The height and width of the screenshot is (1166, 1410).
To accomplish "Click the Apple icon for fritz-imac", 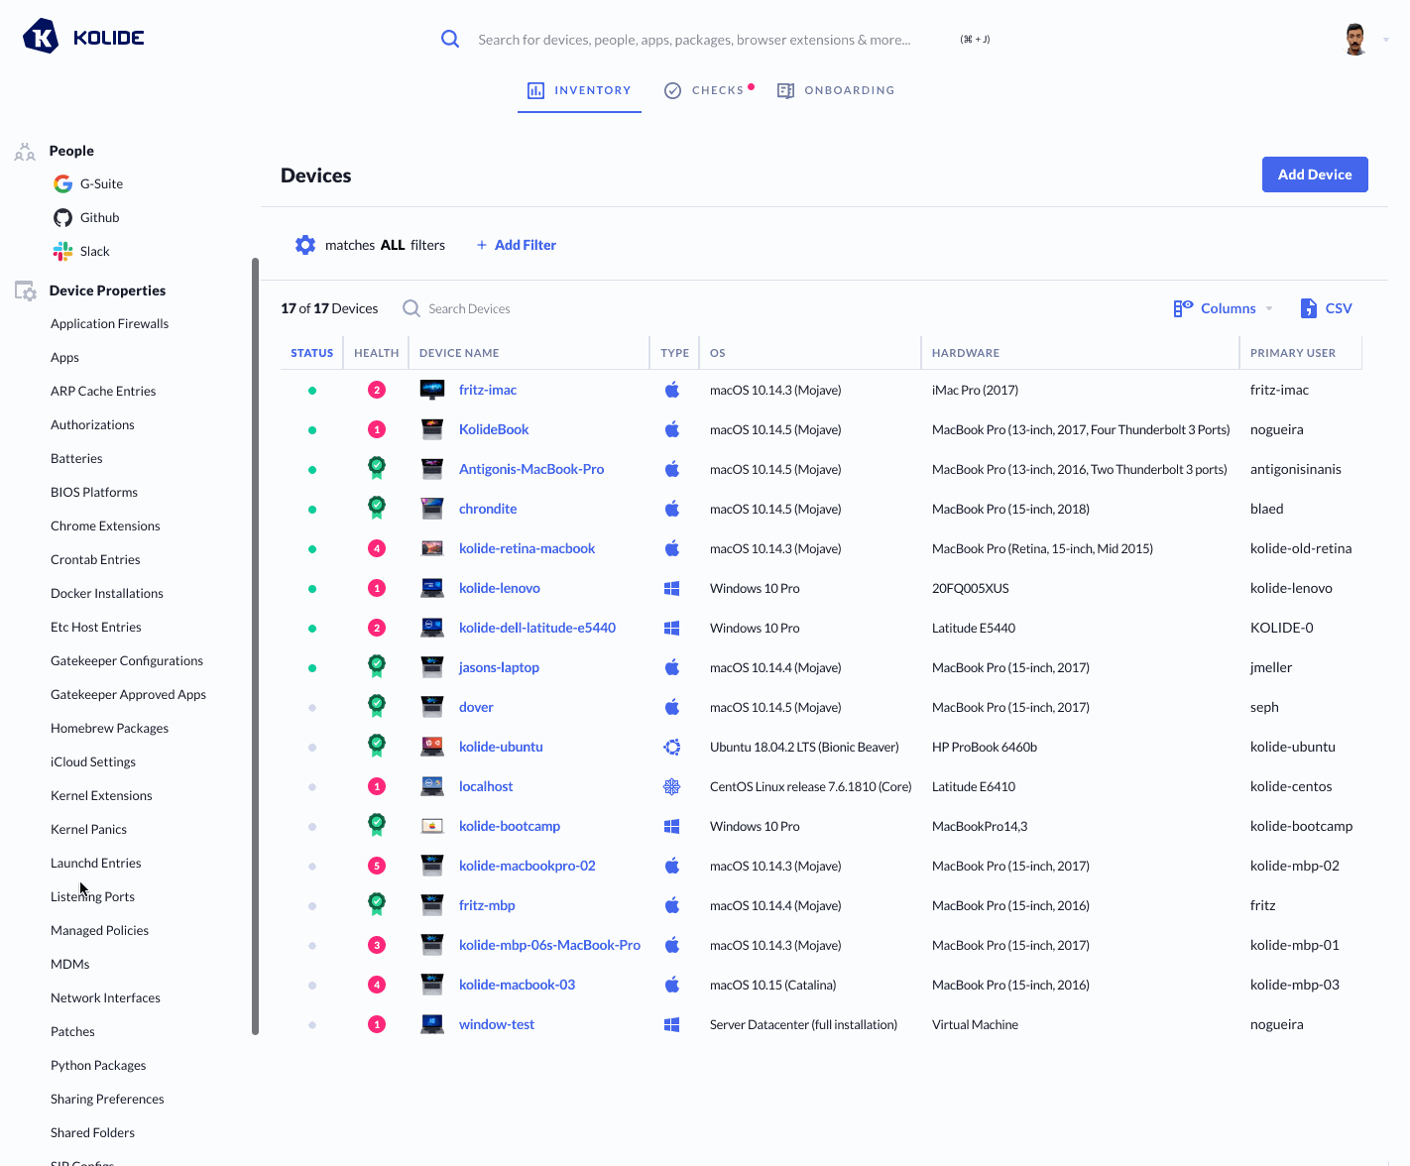I will pyautogui.click(x=673, y=389).
